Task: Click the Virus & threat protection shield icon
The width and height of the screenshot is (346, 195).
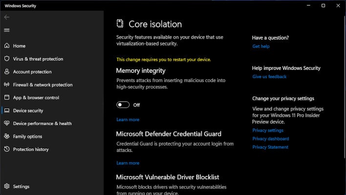Action: tap(7, 59)
